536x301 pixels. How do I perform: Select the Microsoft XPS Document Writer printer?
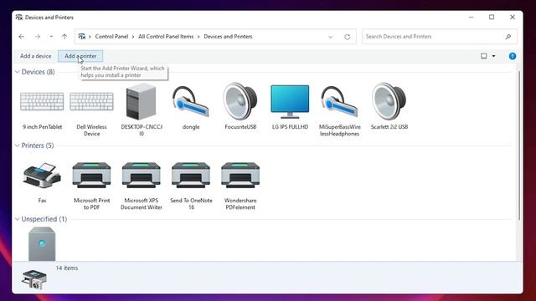coord(142,176)
